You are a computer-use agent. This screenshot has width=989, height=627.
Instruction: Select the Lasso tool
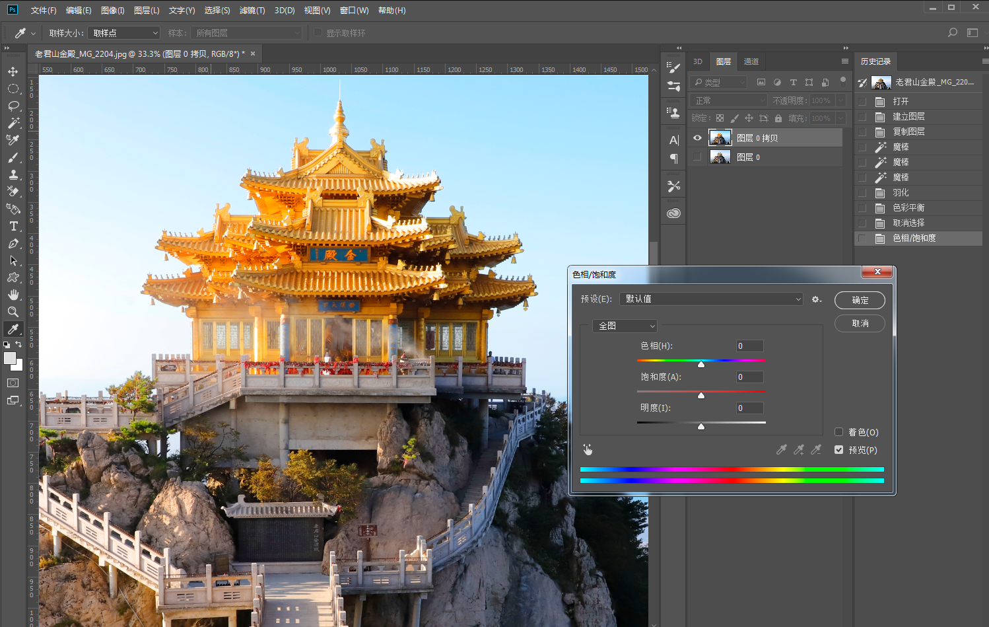coord(13,106)
